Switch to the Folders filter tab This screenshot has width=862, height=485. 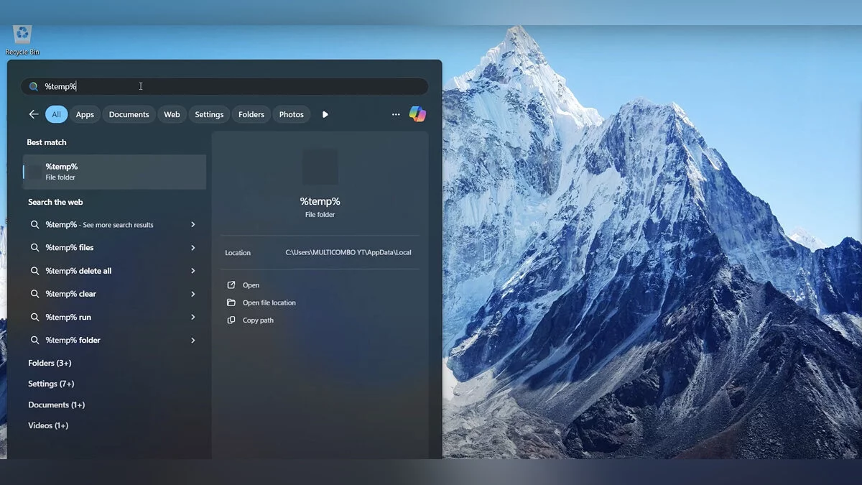click(251, 114)
